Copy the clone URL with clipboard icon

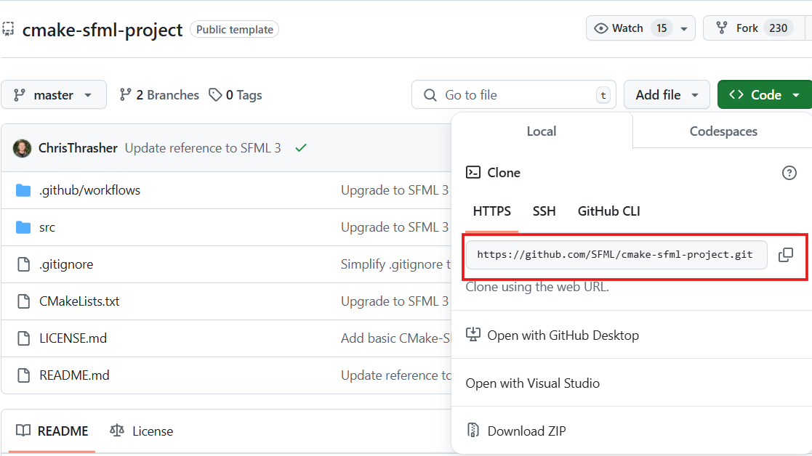point(786,254)
